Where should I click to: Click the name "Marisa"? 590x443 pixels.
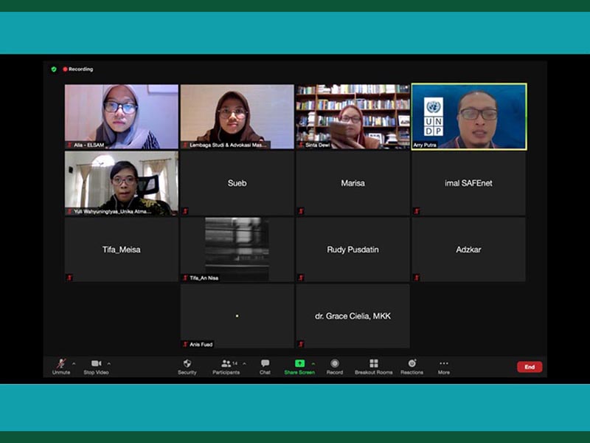click(353, 183)
